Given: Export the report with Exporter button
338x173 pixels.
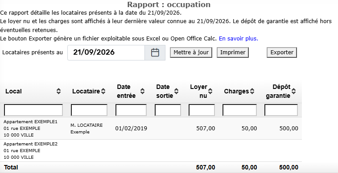Looking at the screenshot, I should click(282, 52).
